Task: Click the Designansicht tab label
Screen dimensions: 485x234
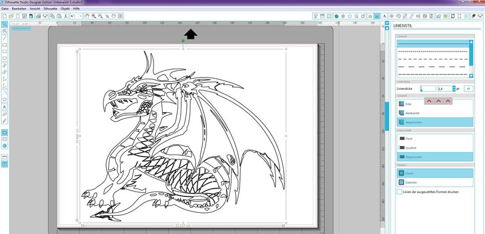Action: point(22,28)
